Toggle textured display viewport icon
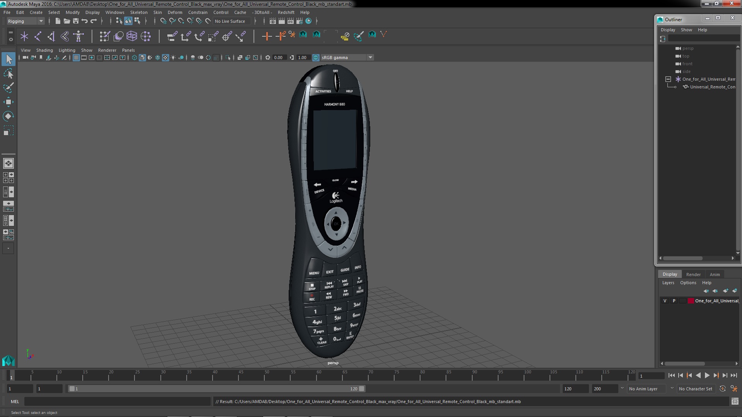This screenshot has height=417, width=742. (165, 58)
